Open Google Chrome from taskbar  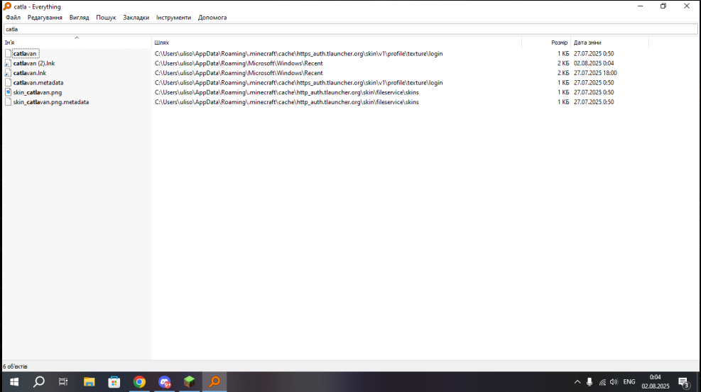click(139, 382)
